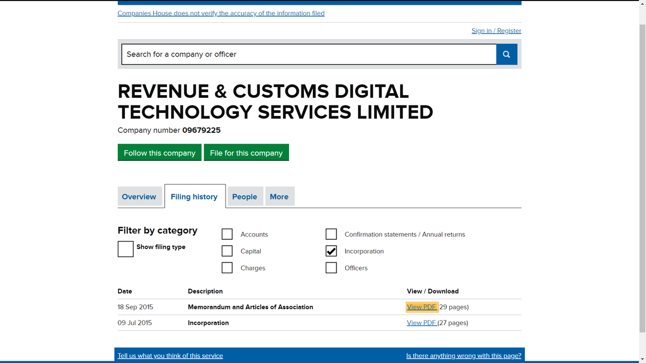Untick the Incorporation filter checkbox
The image size is (646, 363).
pyautogui.click(x=331, y=251)
